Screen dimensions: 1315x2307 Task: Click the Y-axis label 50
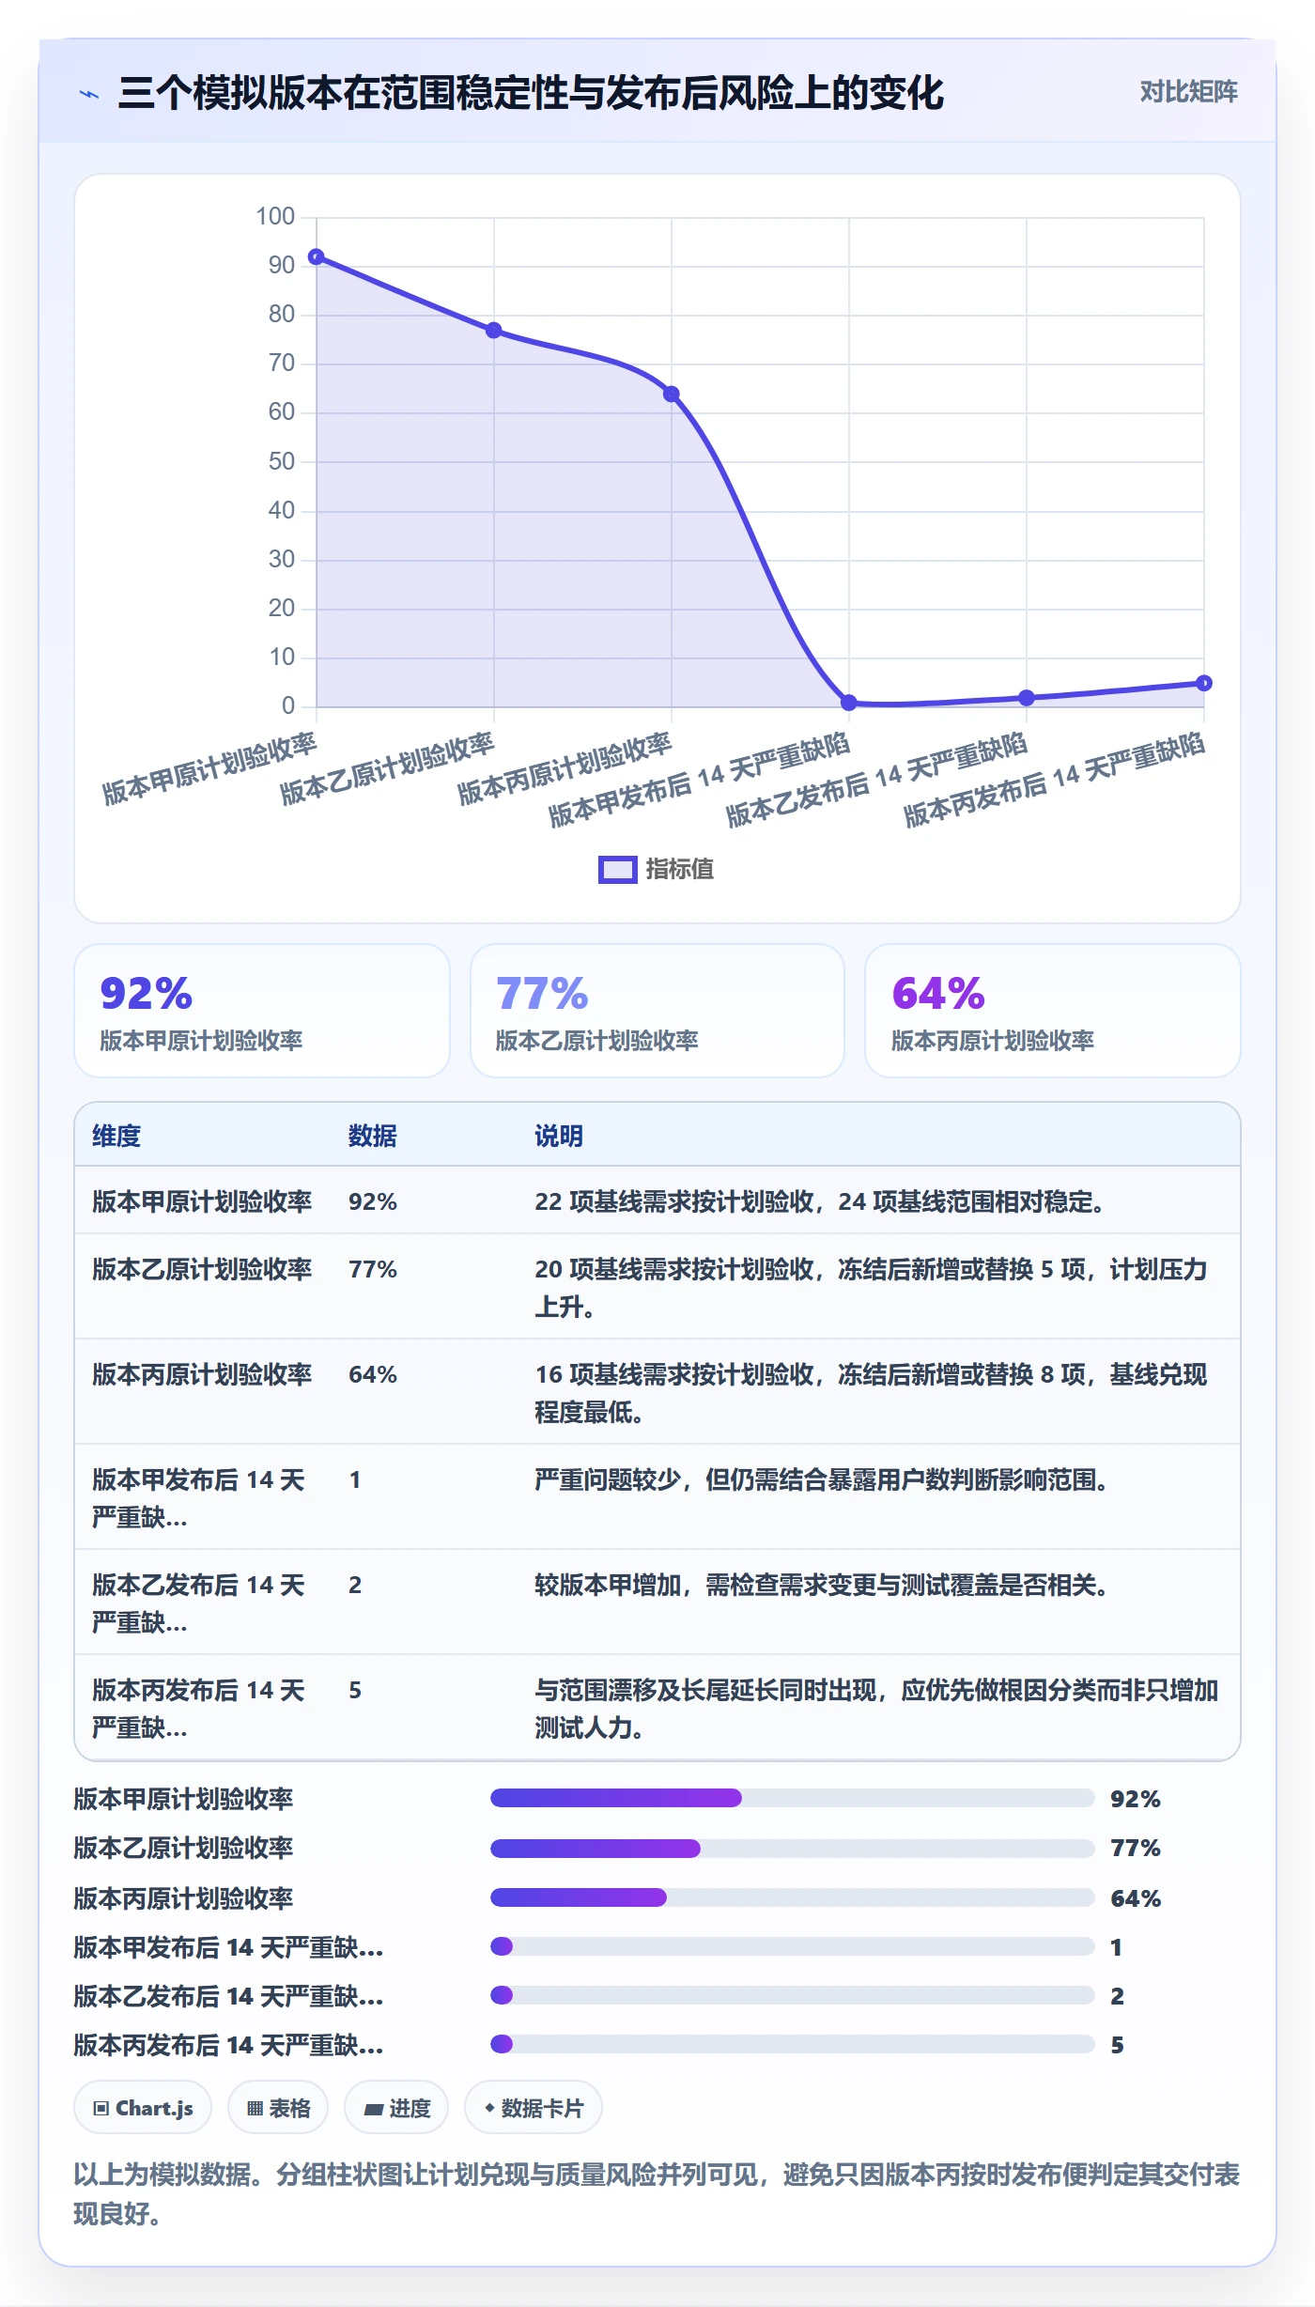pos(282,461)
